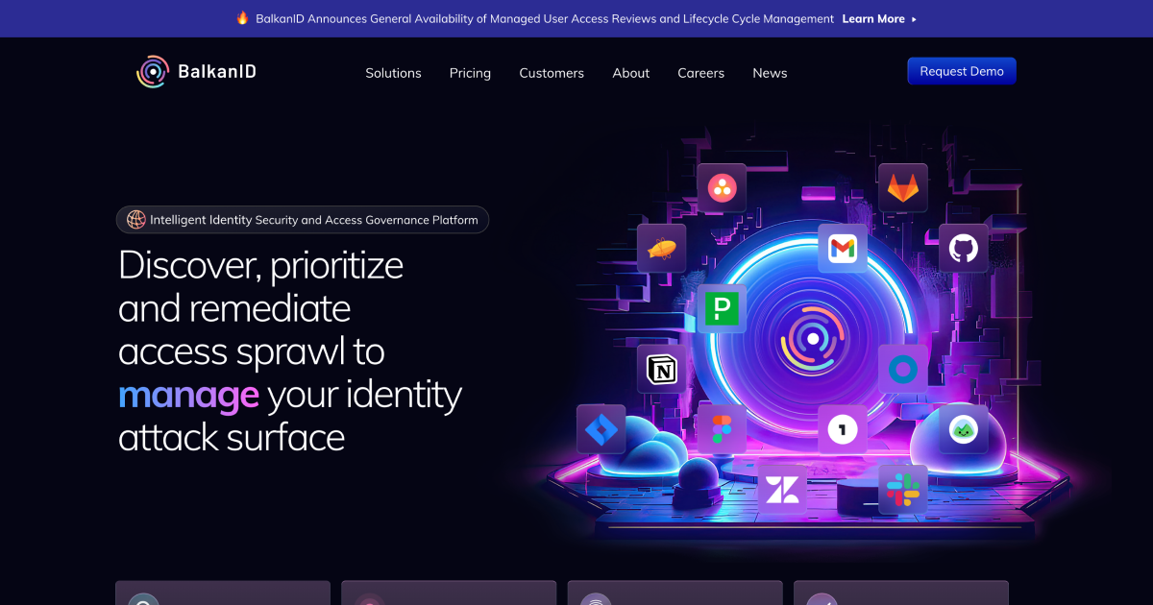
Task: Click the Figma icon
Action: click(722, 429)
